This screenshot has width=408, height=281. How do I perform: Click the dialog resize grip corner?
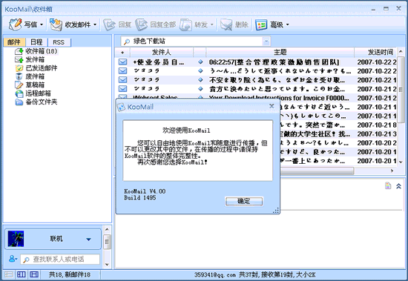pos(276,211)
